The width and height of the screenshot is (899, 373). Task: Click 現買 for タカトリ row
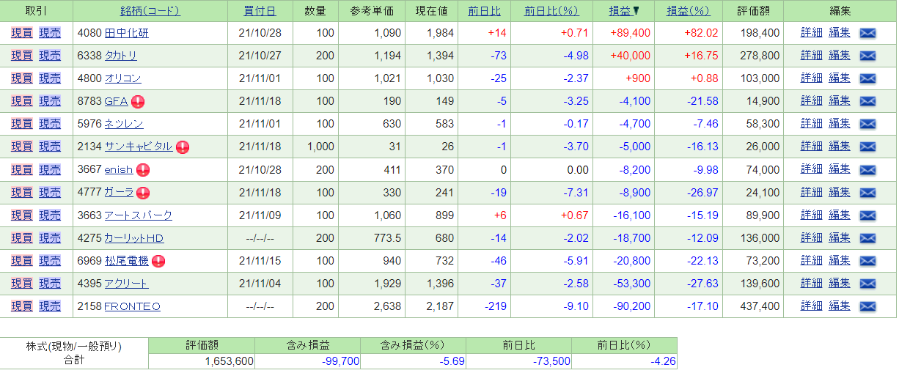click(22, 56)
